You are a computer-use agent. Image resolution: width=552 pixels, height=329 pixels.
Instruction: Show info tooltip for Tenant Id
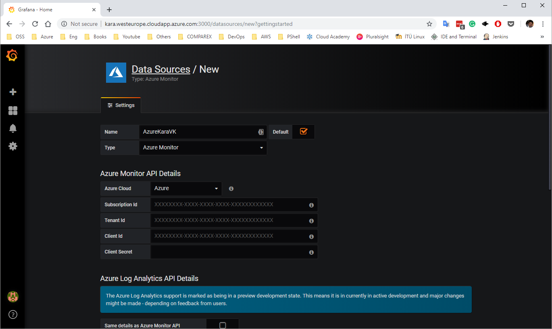point(311,221)
